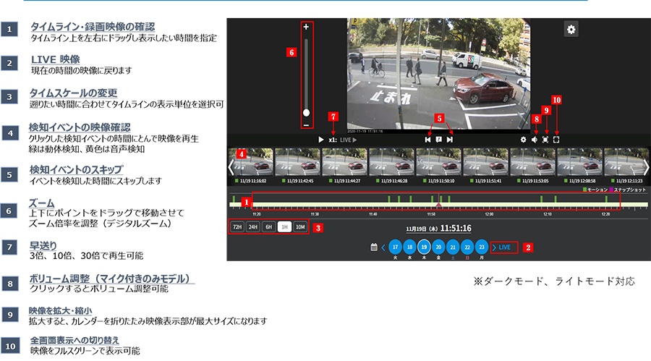Screen dimensions: 651x361
Task: Click the スナップショット legend label
Action: click(x=627, y=190)
